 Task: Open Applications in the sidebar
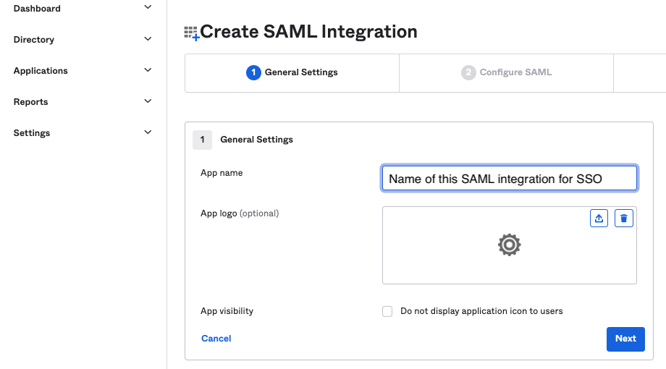point(41,70)
